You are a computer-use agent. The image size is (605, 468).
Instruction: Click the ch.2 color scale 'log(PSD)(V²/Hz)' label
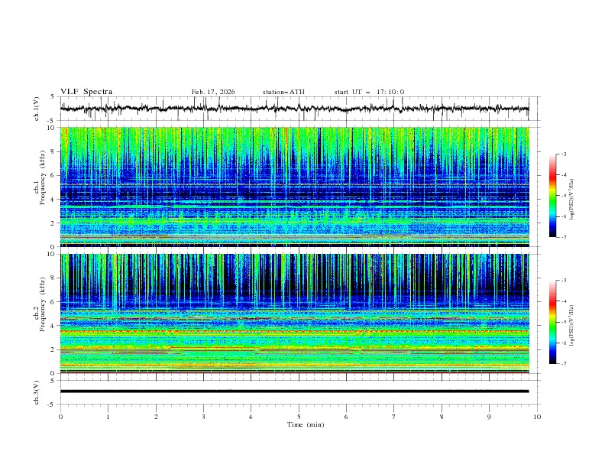click(571, 326)
